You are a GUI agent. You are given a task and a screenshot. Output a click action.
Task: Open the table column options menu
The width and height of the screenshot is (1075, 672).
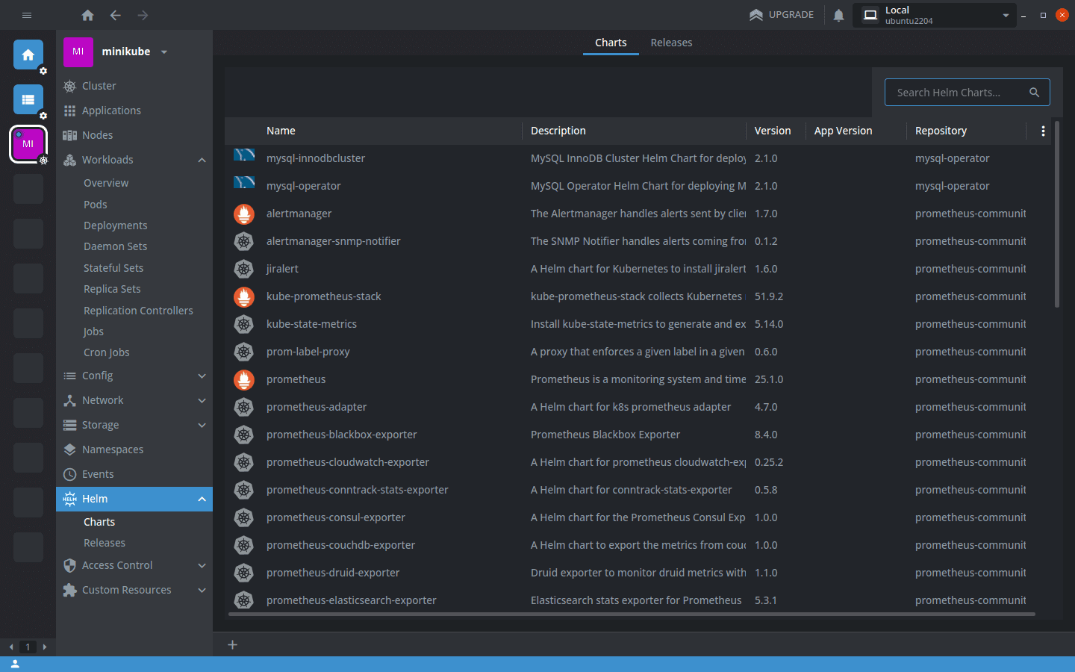[1043, 131]
